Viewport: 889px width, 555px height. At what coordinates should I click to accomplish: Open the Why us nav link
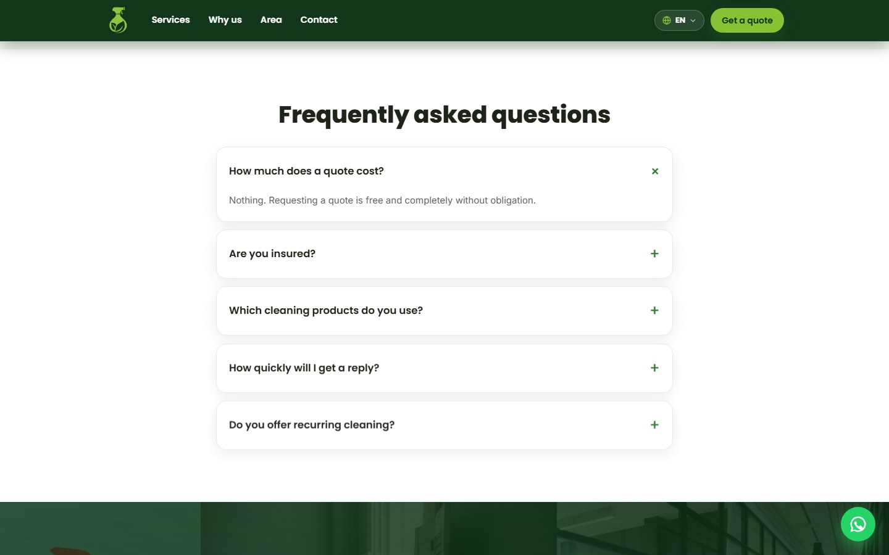click(225, 20)
